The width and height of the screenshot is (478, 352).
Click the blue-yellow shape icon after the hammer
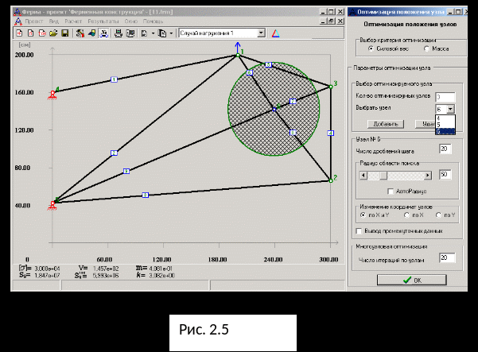91,33
